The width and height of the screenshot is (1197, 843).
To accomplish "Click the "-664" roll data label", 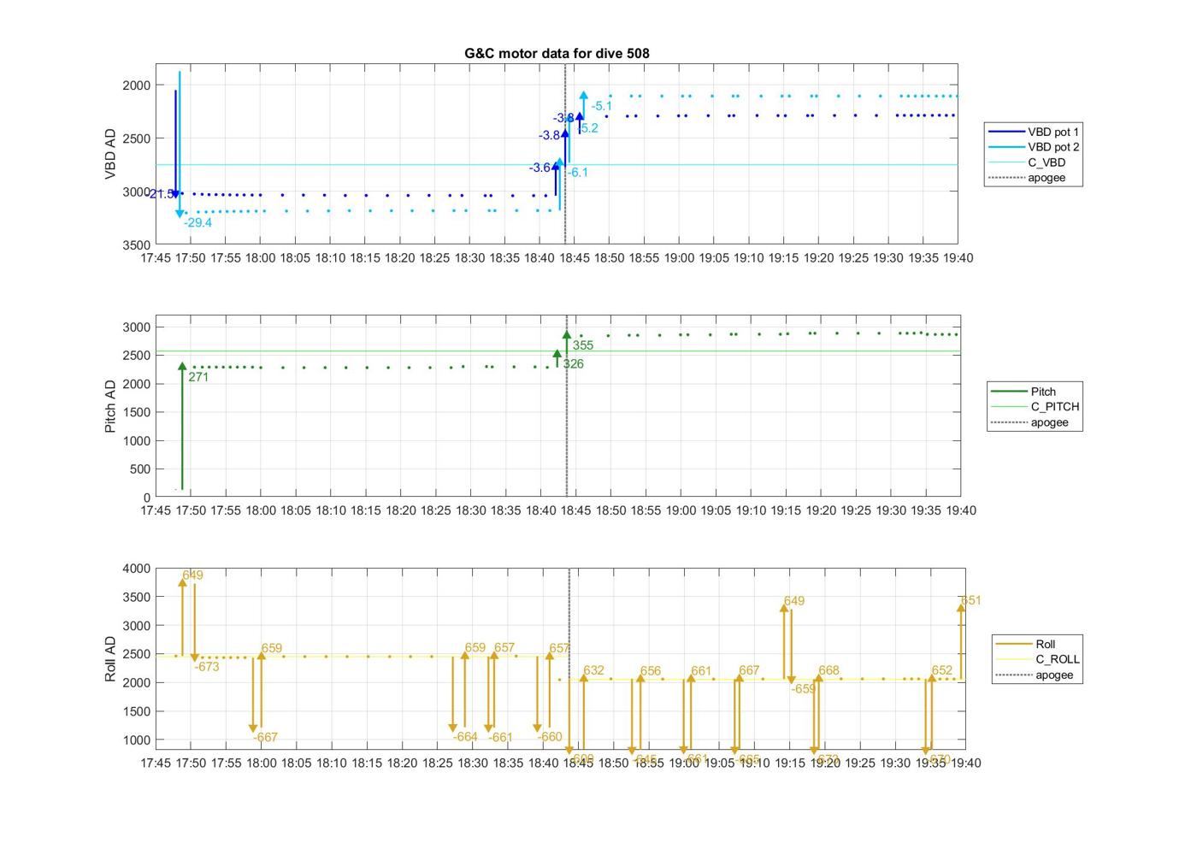I will coord(465,736).
